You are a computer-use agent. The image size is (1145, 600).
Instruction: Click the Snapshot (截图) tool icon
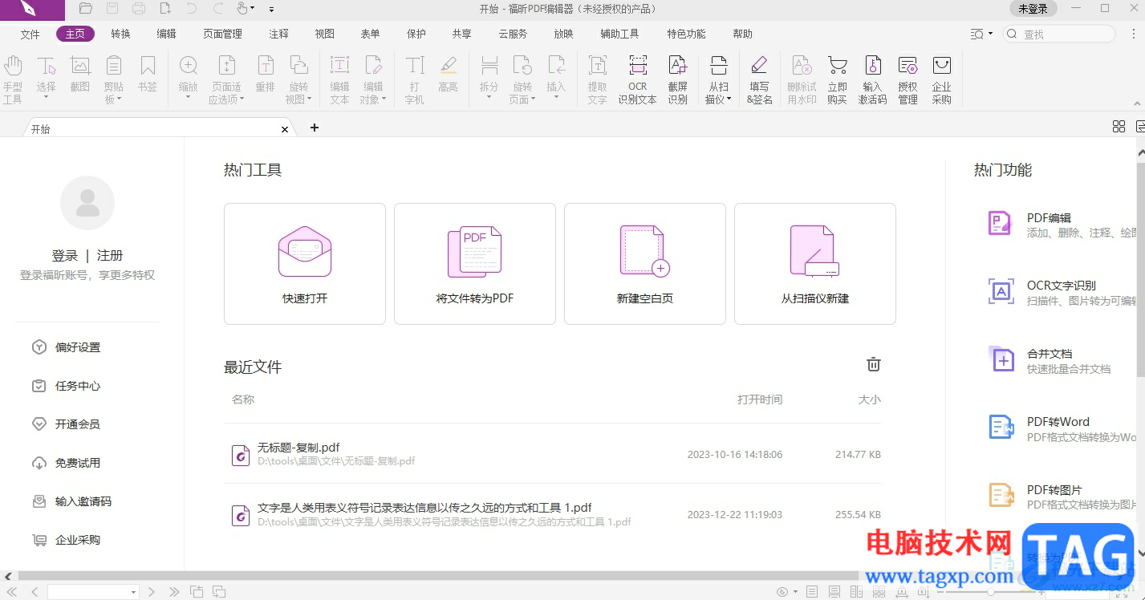click(80, 74)
